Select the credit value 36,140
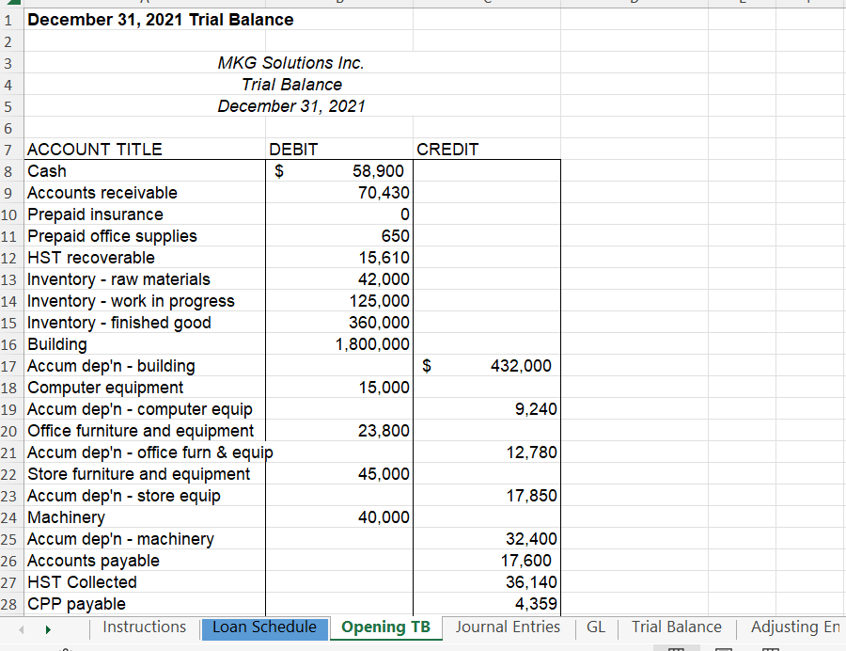 (x=487, y=582)
